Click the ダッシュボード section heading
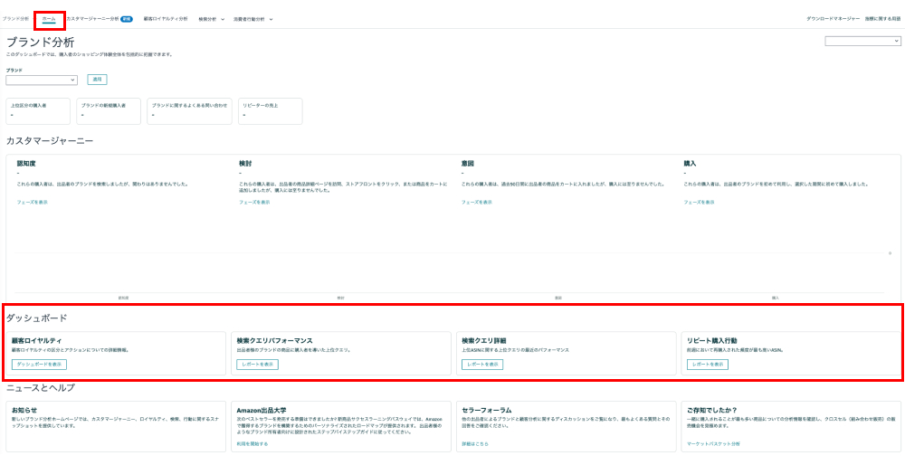The width and height of the screenshot is (905, 465). point(36,318)
